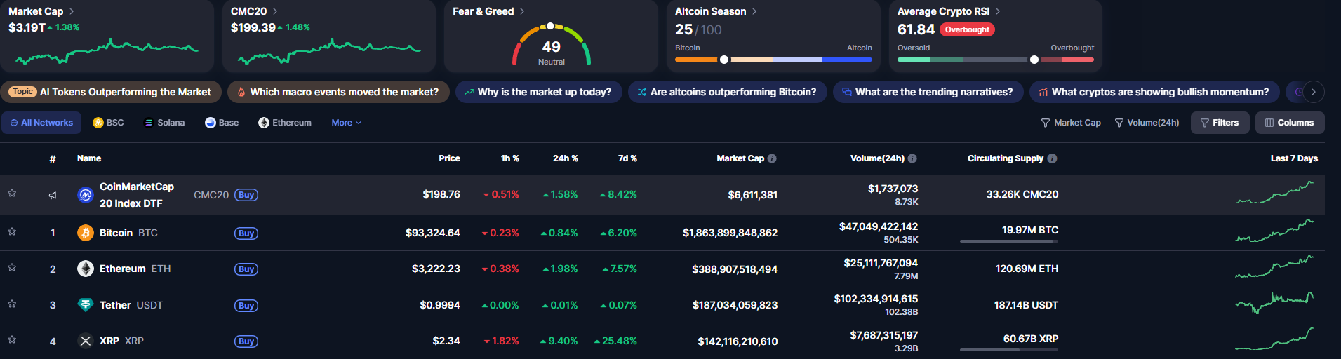The image size is (1341, 359).
Task: Sort table by 24h % column header
Action: coord(566,158)
